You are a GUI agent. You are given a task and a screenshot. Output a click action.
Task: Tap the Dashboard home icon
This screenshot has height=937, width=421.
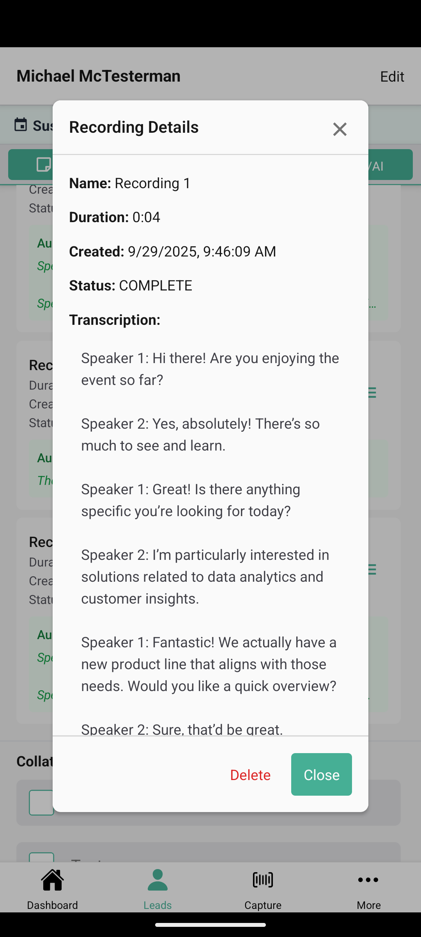53,880
